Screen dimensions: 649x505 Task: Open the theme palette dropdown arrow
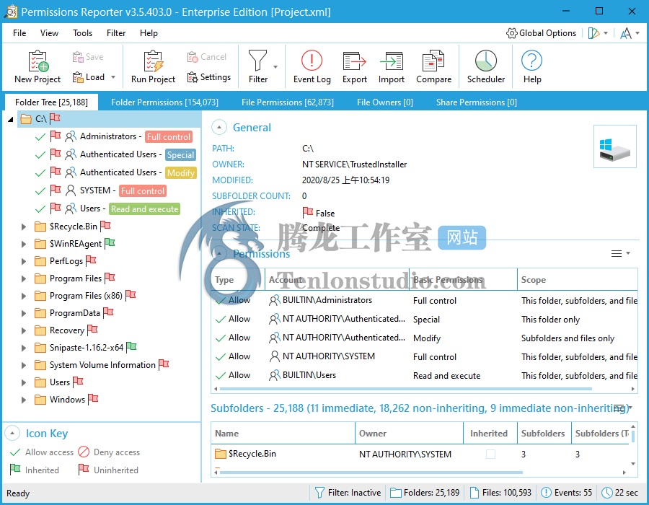606,33
